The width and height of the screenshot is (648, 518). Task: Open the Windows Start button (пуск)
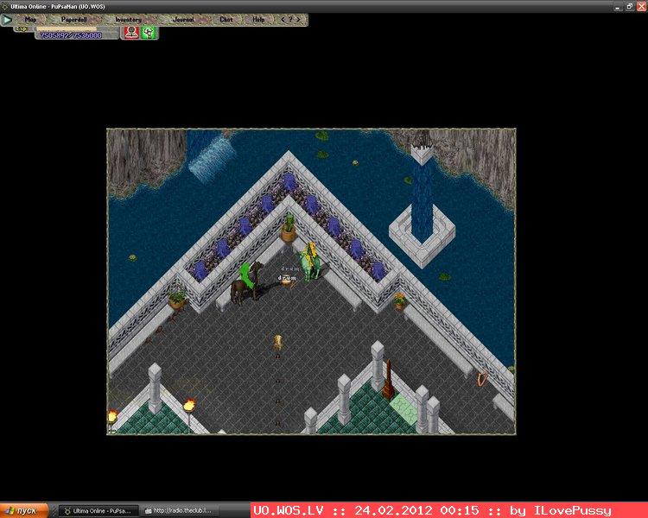pos(24,511)
